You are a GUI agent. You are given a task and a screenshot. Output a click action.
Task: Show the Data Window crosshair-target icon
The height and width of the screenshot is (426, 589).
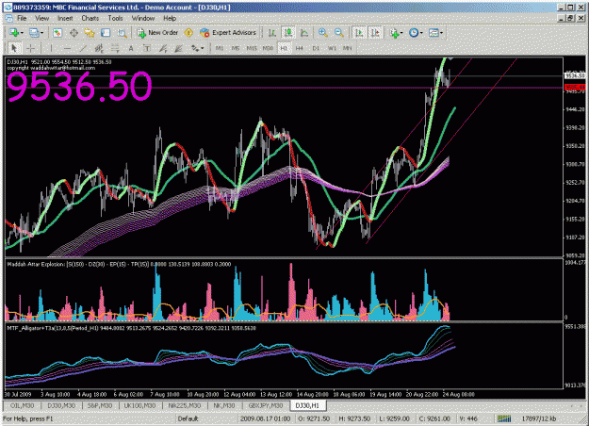pos(74,33)
